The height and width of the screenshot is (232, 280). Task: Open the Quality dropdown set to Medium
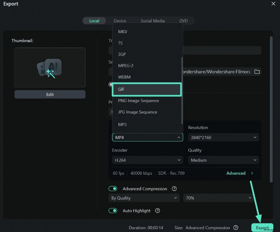pyautogui.click(x=223, y=160)
